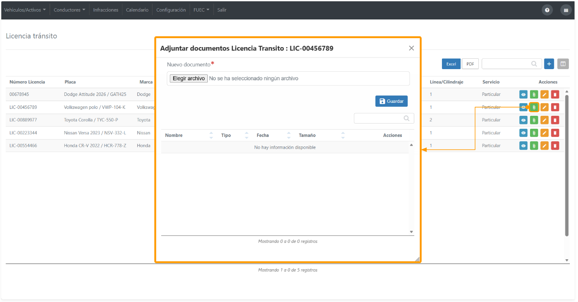Focus the license table search field beside PDF
578x302 pixels.
click(511, 64)
